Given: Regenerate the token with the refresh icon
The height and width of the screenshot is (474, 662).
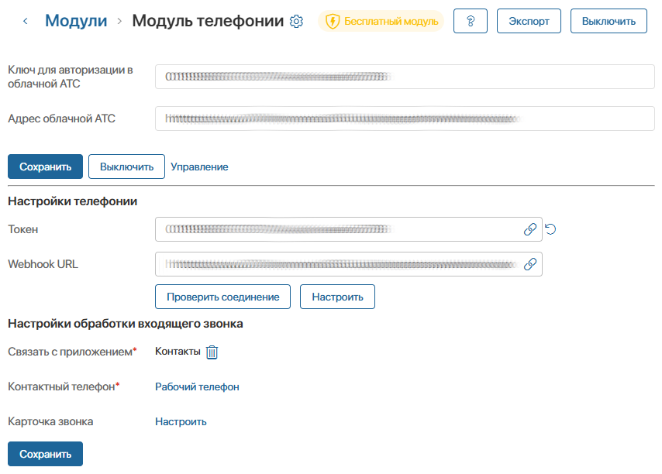Looking at the screenshot, I should (x=550, y=229).
